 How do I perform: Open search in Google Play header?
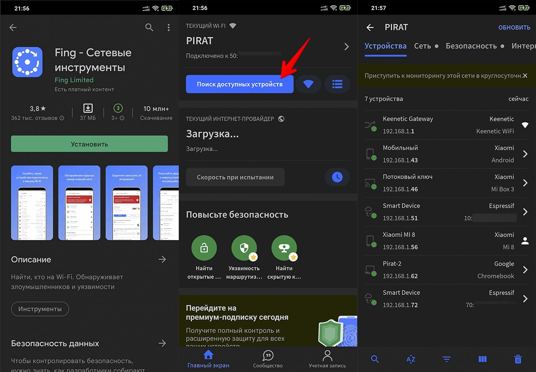pos(149,27)
